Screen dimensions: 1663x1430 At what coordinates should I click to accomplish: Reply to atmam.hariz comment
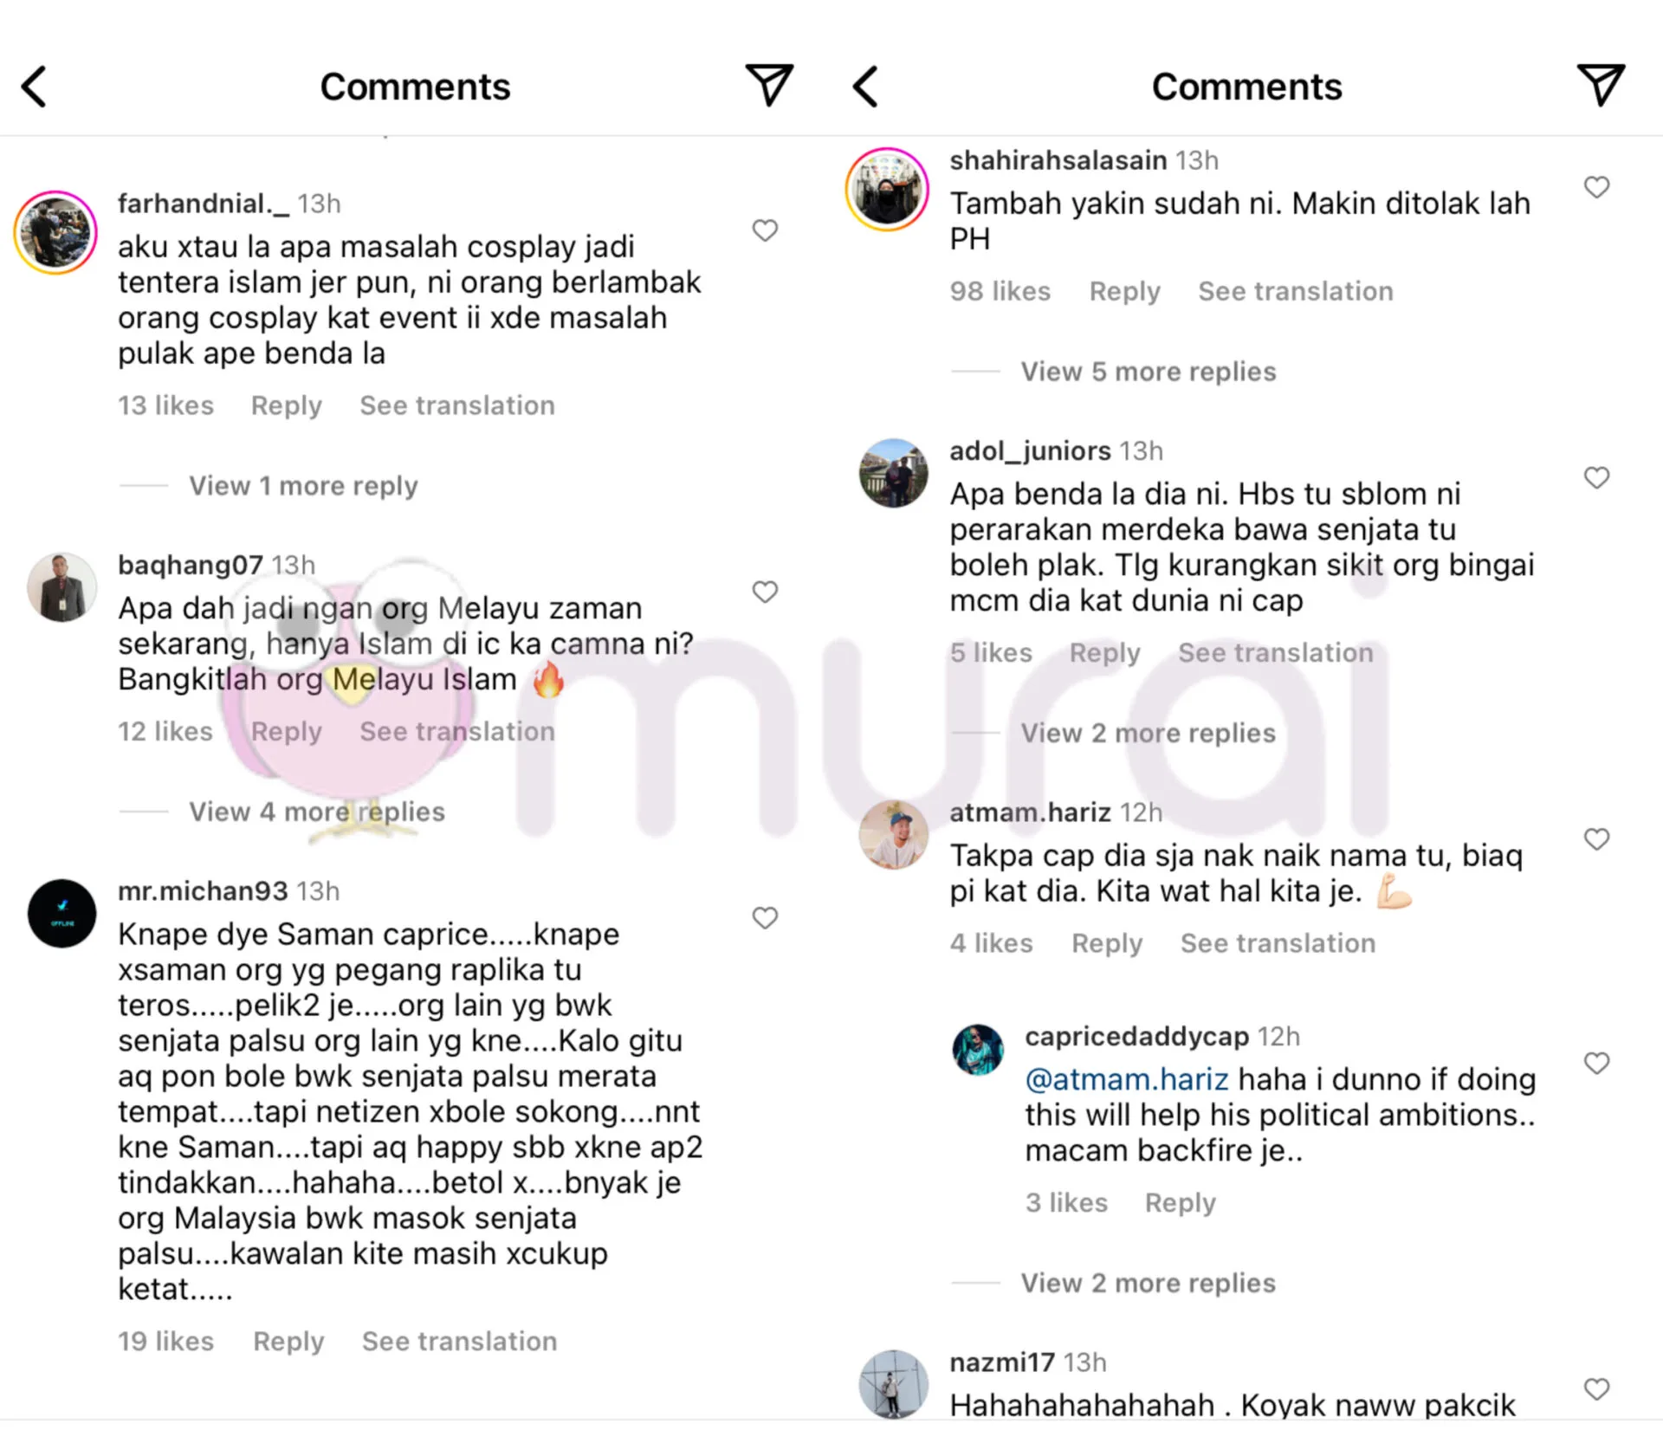coord(1107,943)
